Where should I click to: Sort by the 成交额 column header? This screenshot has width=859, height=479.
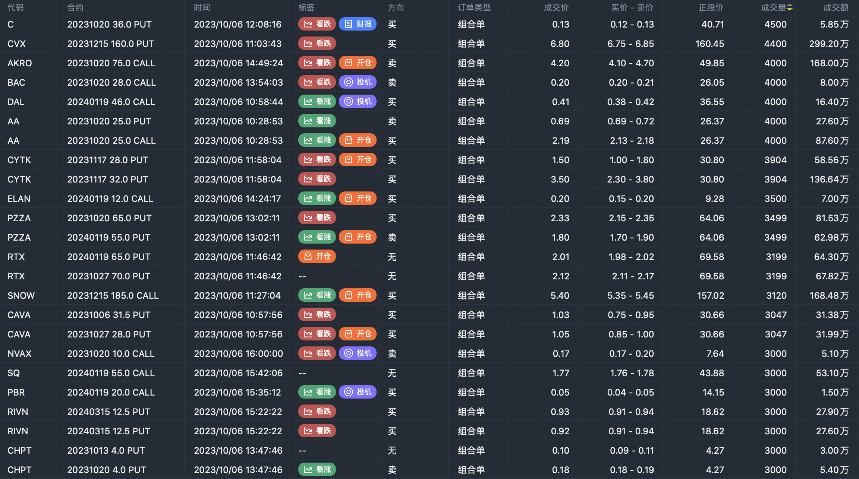(836, 7)
